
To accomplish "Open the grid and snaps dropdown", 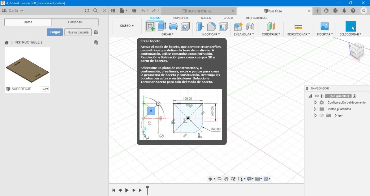I will [x=258, y=179].
